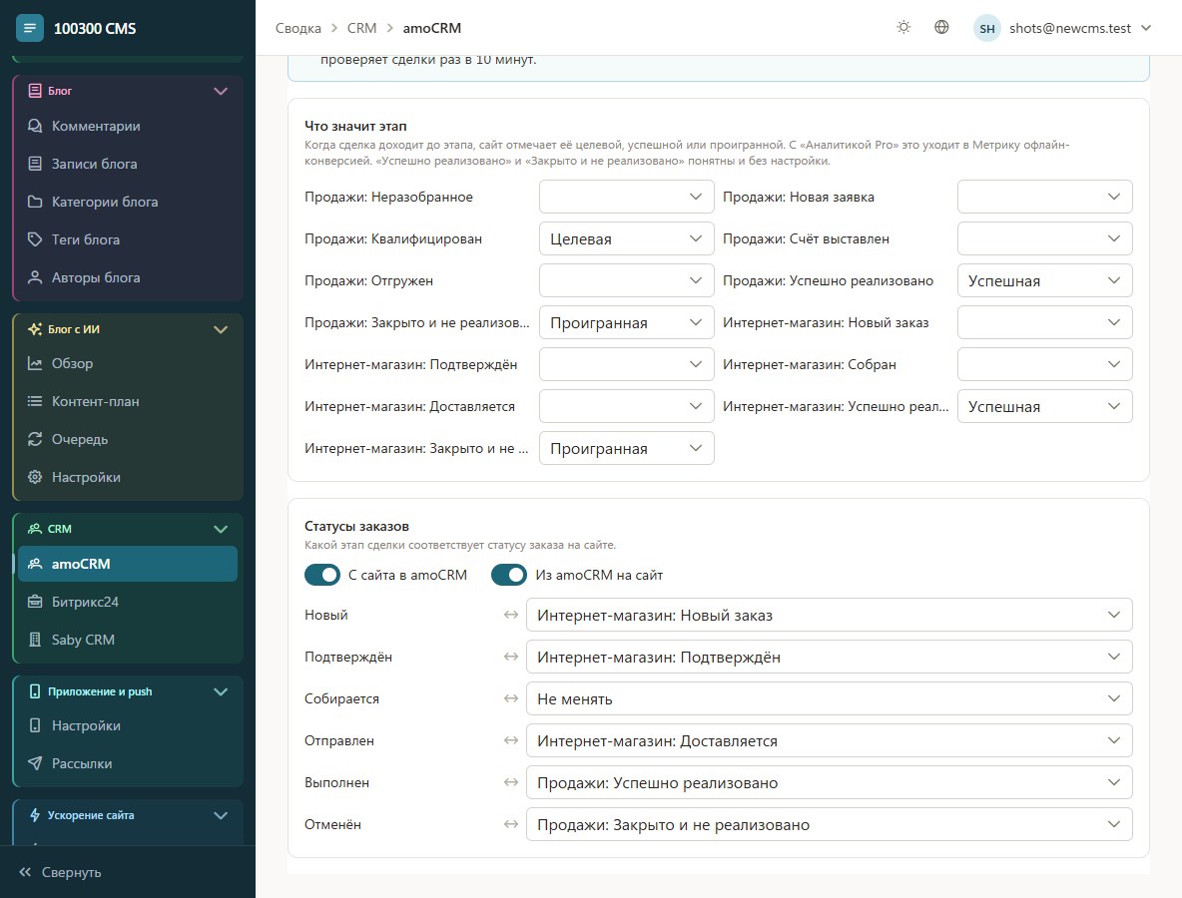Click the Записи блога document icon
1182x898 pixels.
point(35,164)
